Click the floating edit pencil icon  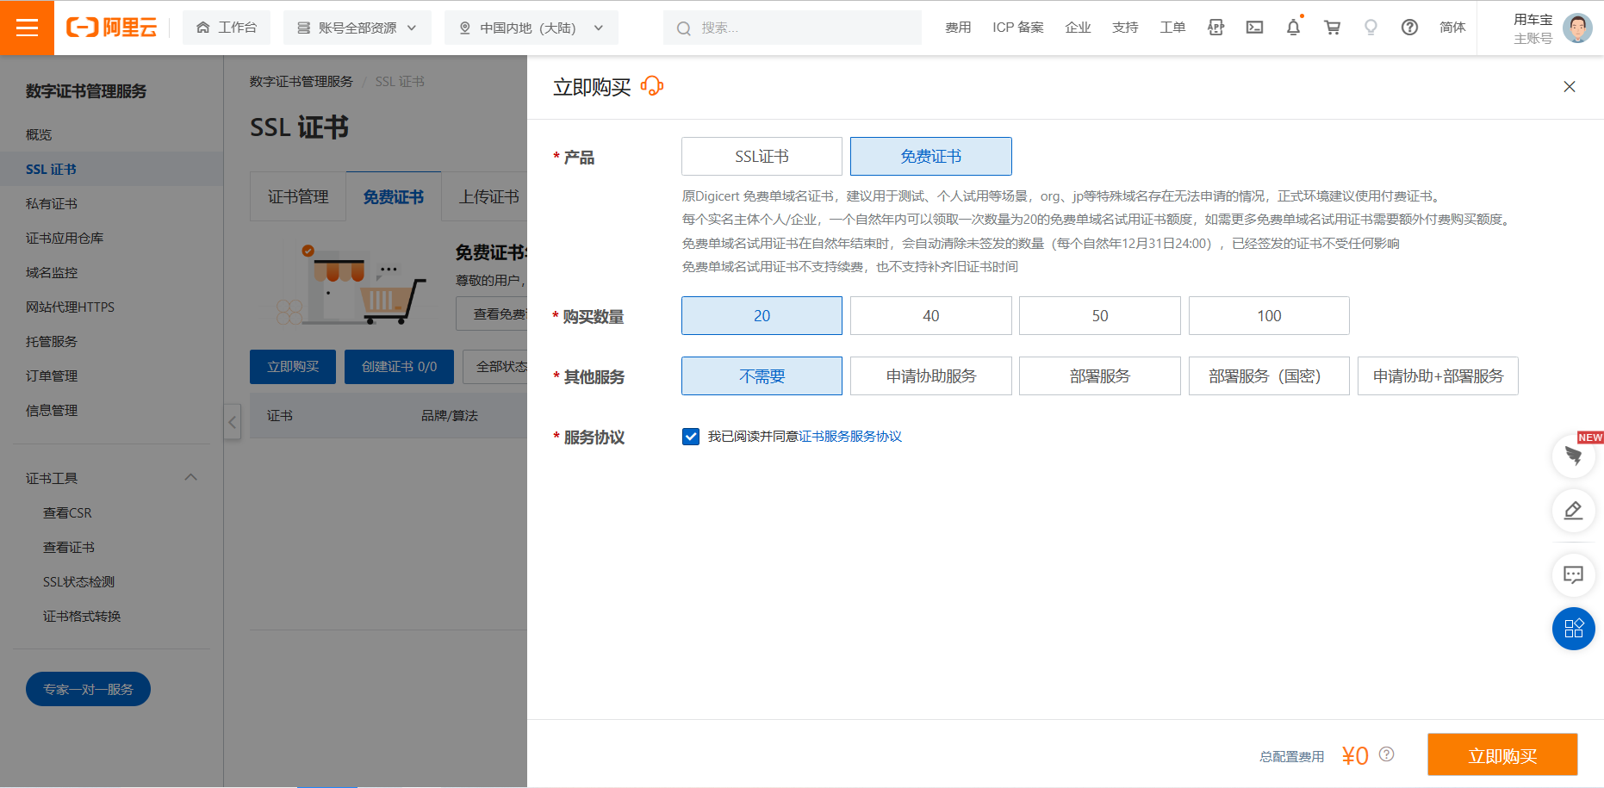tap(1573, 511)
